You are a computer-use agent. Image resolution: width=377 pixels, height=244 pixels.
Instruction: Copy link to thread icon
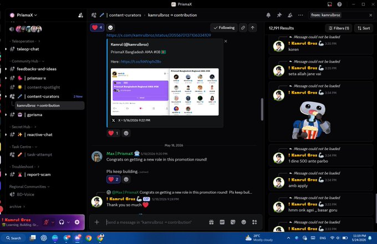click(x=243, y=28)
